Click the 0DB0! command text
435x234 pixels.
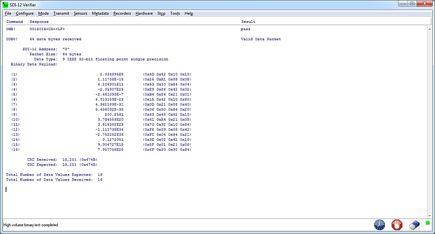pyautogui.click(x=11, y=39)
